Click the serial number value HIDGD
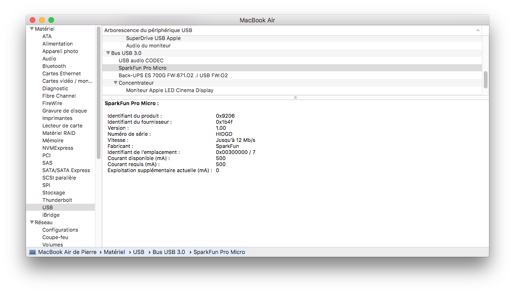This screenshot has width=515, height=294. click(224, 134)
